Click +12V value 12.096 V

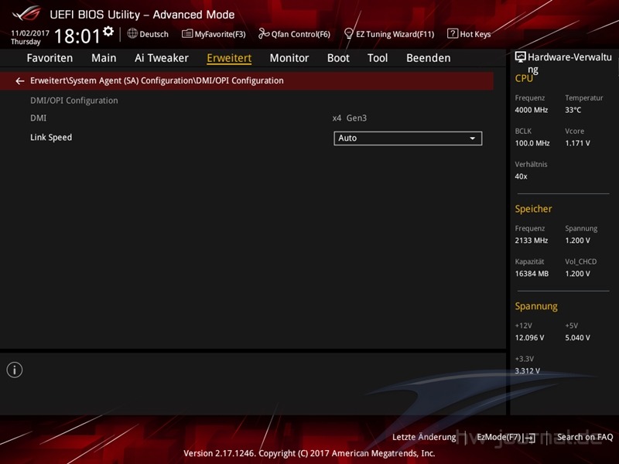click(529, 338)
